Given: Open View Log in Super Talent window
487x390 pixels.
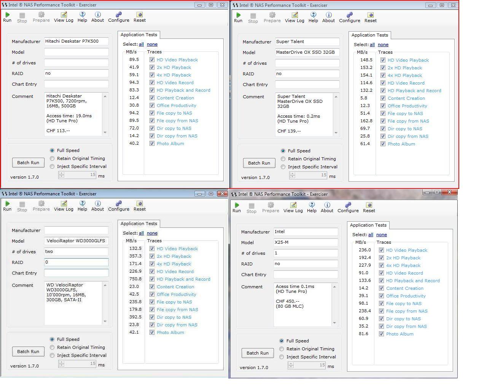Looking at the screenshot, I should (294, 17).
